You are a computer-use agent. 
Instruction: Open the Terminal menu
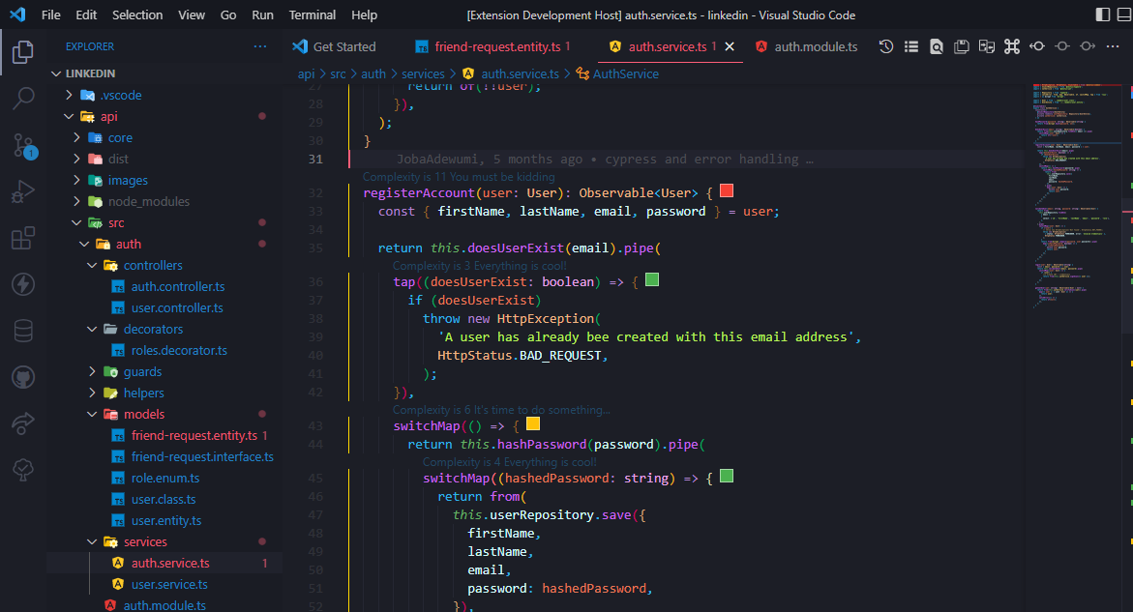pyautogui.click(x=312, y=15)
